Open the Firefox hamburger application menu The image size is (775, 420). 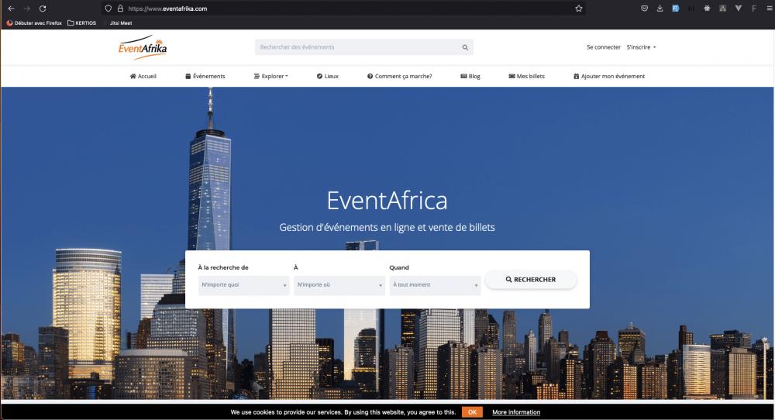tap(770, 9)
